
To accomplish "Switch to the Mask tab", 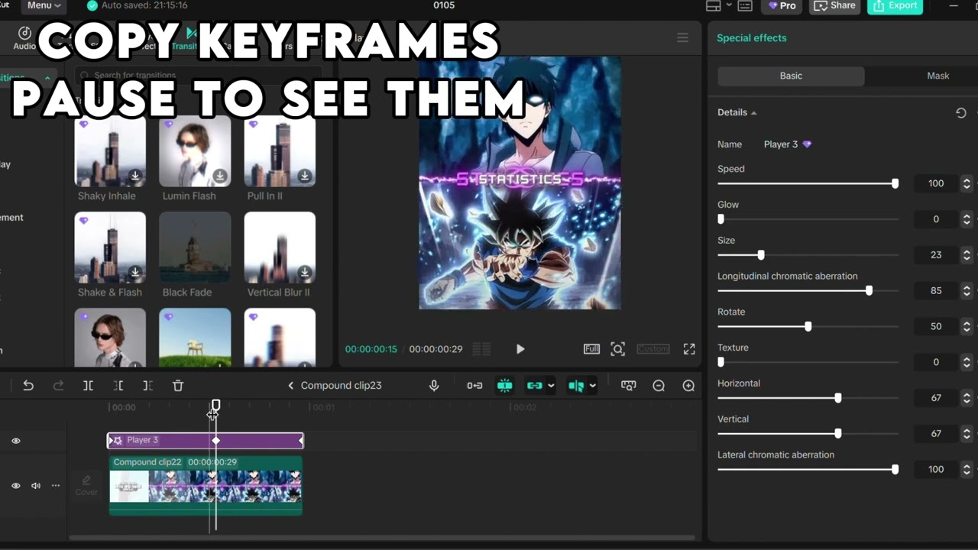I will point(938,76).
